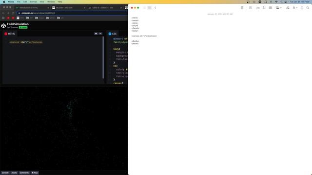312x175 pixels.
Task: Click the collaborate/link icon in Notes toolbar
Action: [288, 8]
